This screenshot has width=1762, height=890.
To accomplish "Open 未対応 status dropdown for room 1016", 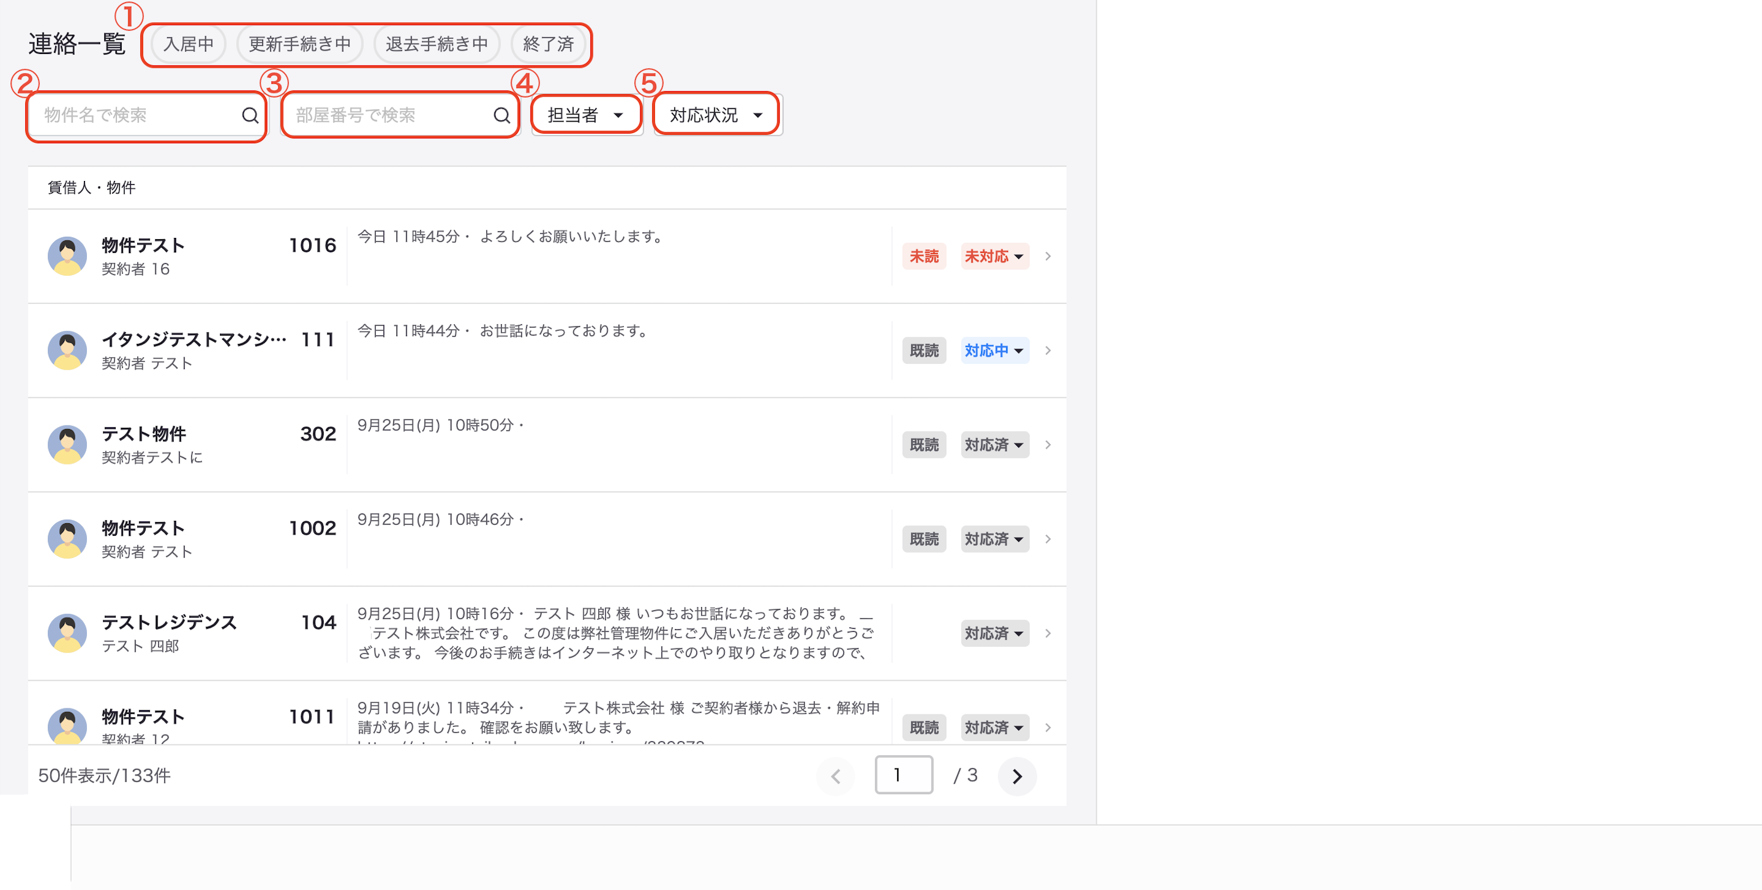I will click(x=994, y=257).
